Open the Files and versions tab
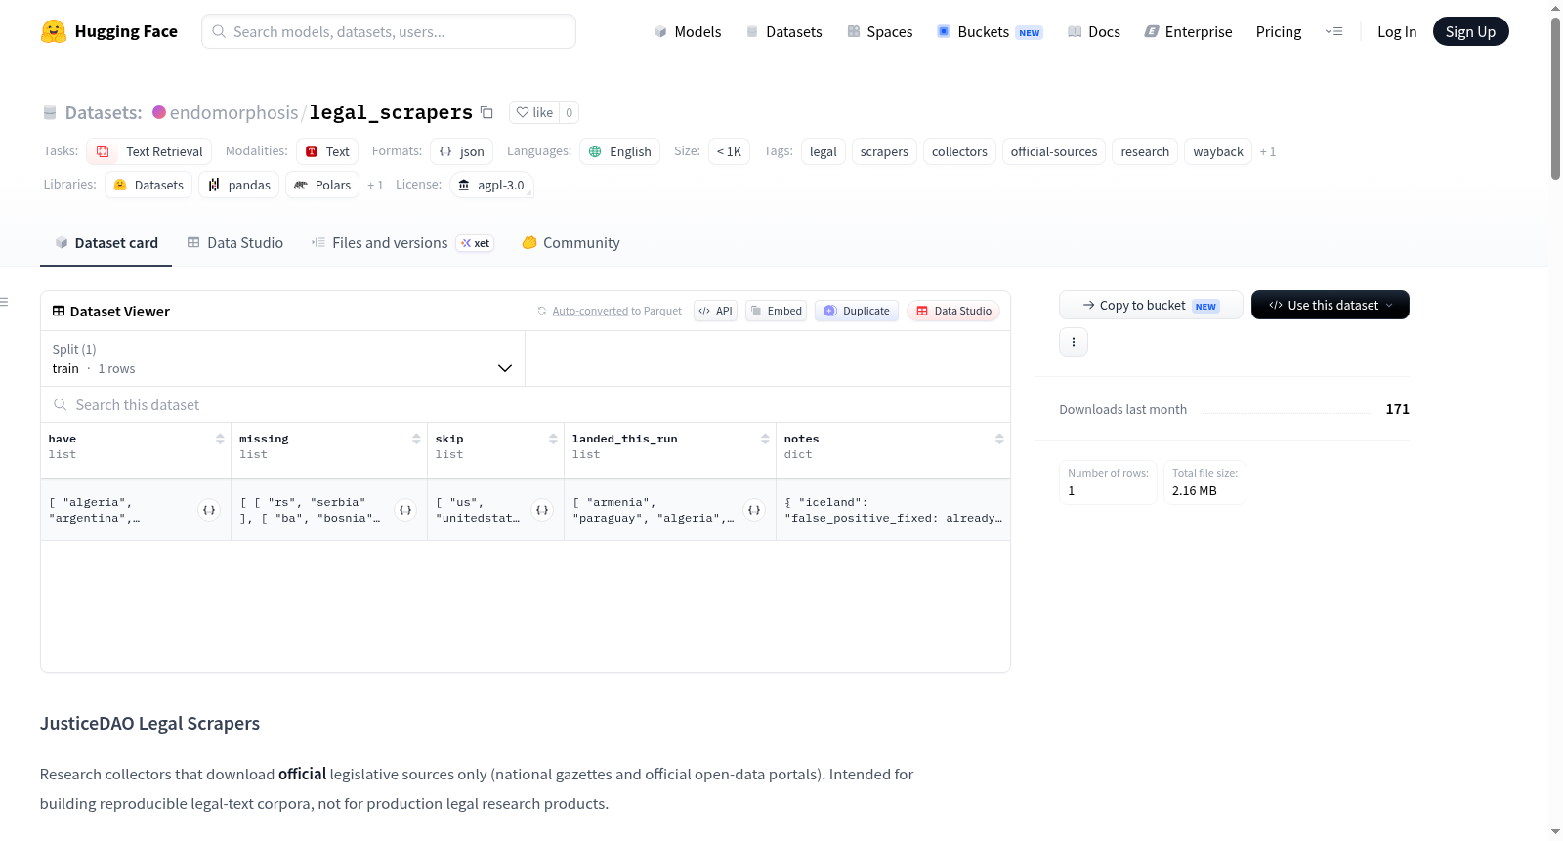Viewport: 1563px width, 841px height. pos(402,243)
